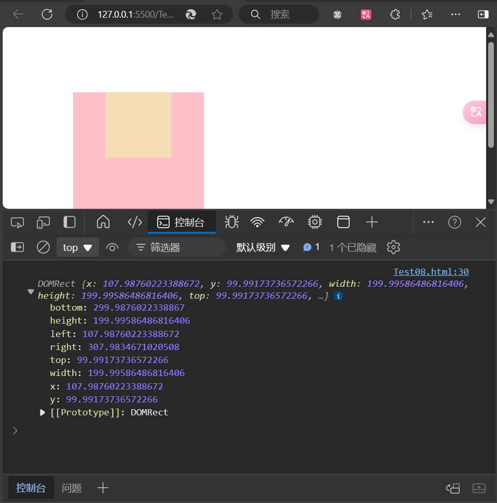Click the 筛选器 filter input field

coord(176,247)
